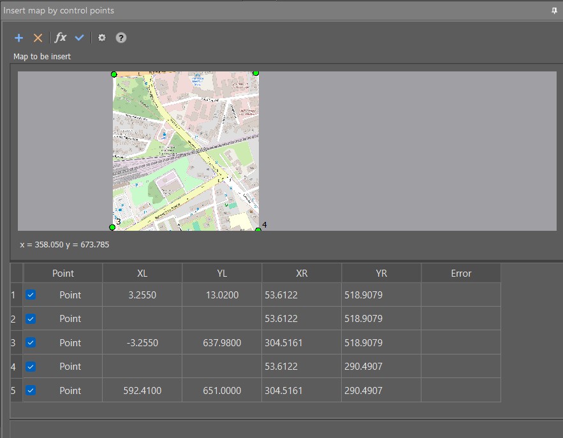Toggle the checkbox in row 3
Image resolution: width=563 pixels, height=438 pixels.
coord(31,342)
